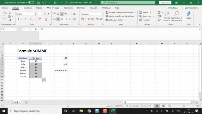Click the Quick Analysis icon below the selection
The image size is (202, 114).
pos(44,80)
